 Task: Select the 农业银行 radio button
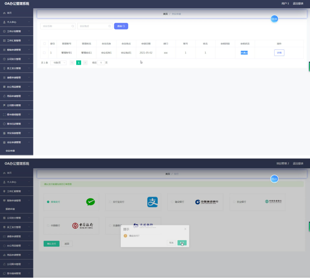coord(234,202)
